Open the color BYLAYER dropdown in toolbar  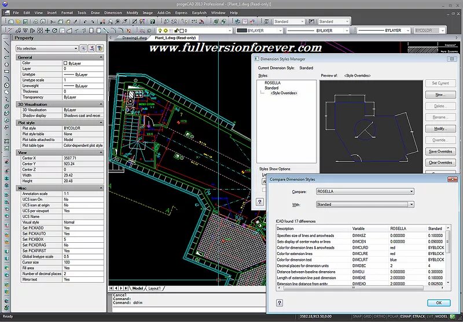(x=259, y=31)
